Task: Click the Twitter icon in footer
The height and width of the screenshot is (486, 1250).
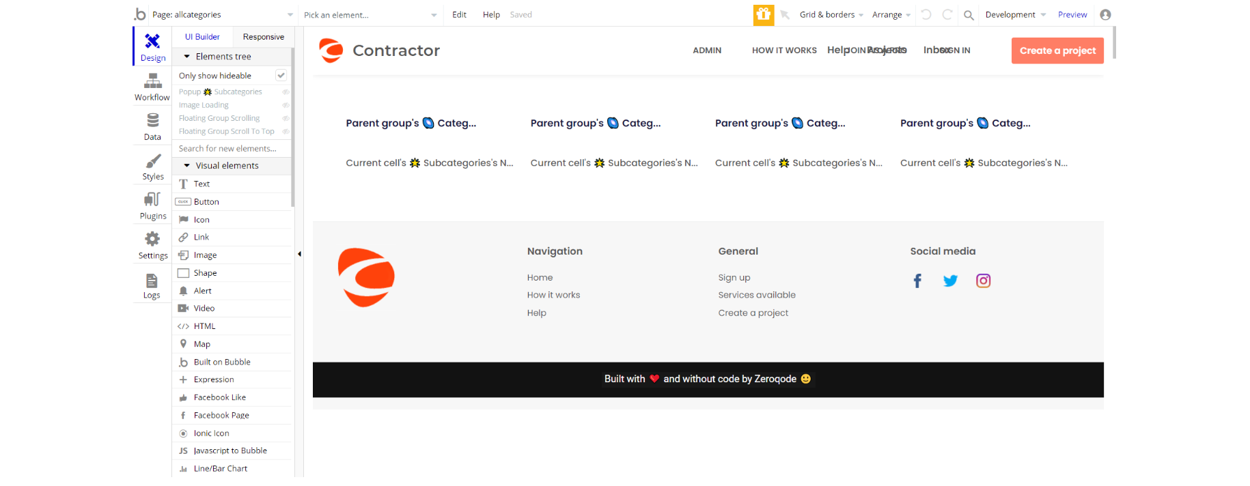Action: point(950,281)
